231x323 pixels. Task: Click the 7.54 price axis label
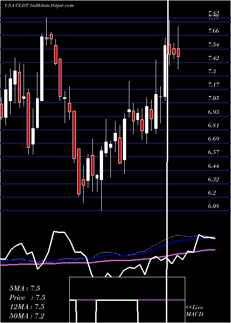pos(213,45)
